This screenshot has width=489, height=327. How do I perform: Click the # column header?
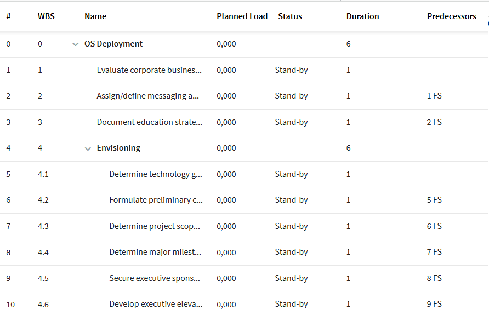point(8,16)
